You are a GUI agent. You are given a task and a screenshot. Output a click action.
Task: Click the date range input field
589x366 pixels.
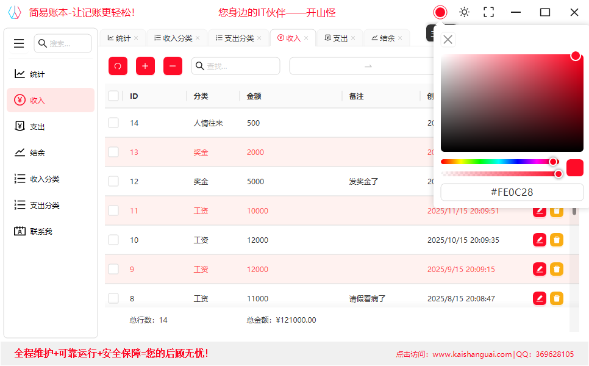pyautogui.click(x=362, y=66)
